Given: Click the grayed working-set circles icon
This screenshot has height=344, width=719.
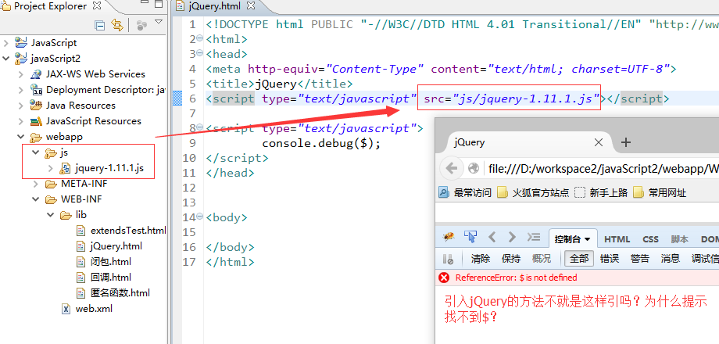Looking at the screenshot, I should [x=141, y=25].
